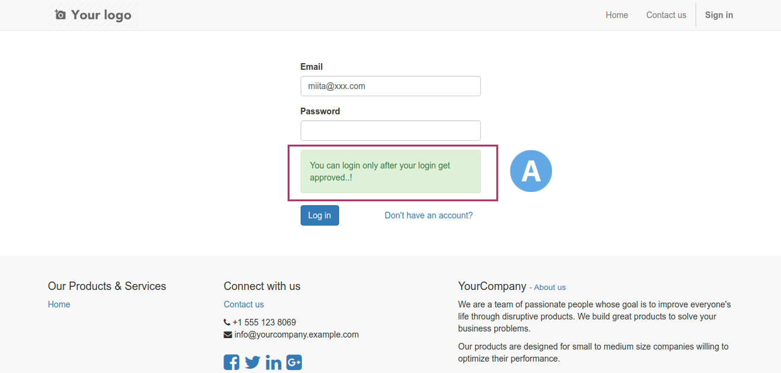Viewport: 781px width, 373px height.
Task: Open the footer Home link
Action: [x=59, y=304]
